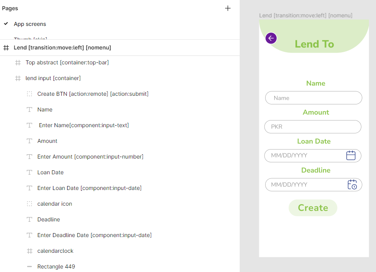Viewport: 376px width, 272px height.
Task: Click the Name input field
Action: click(x=314, y=98)
